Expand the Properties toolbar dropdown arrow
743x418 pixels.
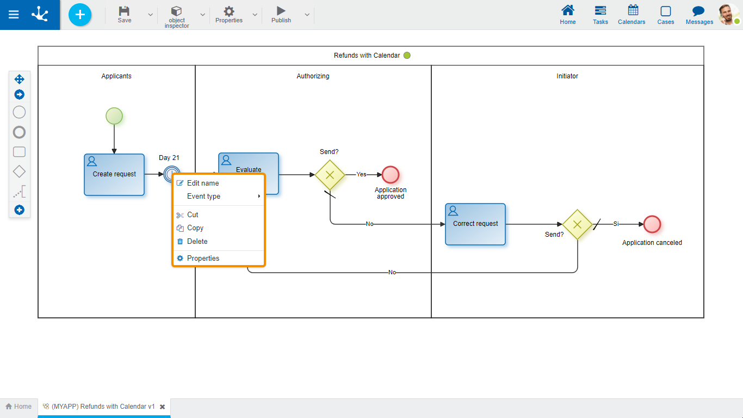pos(255,15)
